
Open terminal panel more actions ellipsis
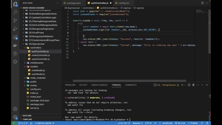click(x=198, y=85)
